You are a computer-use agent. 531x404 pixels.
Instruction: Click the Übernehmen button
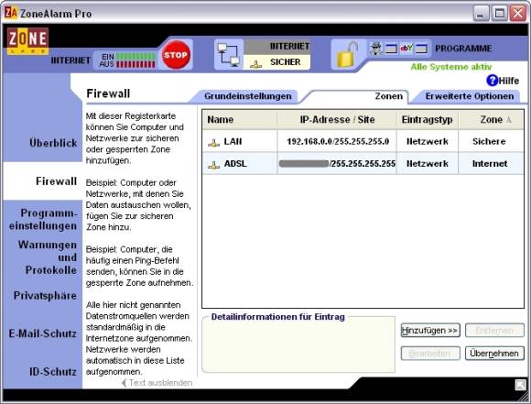(x=494, y=354)
